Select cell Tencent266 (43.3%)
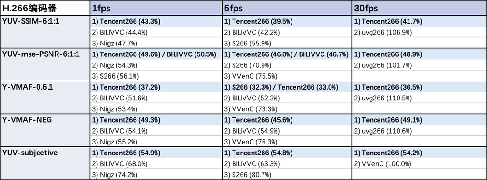The width and height of the screenshot is (487, 180). click(x=156, y=22)
